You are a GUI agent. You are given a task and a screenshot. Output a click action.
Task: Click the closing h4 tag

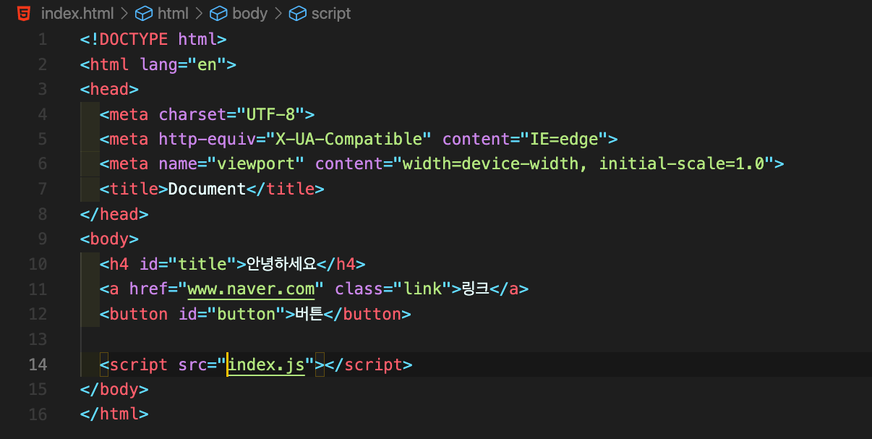pos(340,264)
